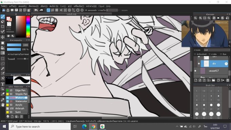
Task: Select the Operation tool below Text tool
Action: (3, 89)
